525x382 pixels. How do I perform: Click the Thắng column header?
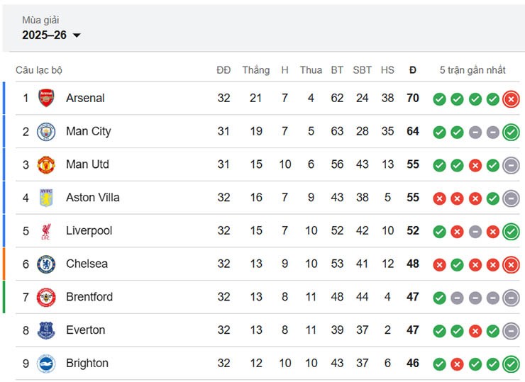coord(255,70)
